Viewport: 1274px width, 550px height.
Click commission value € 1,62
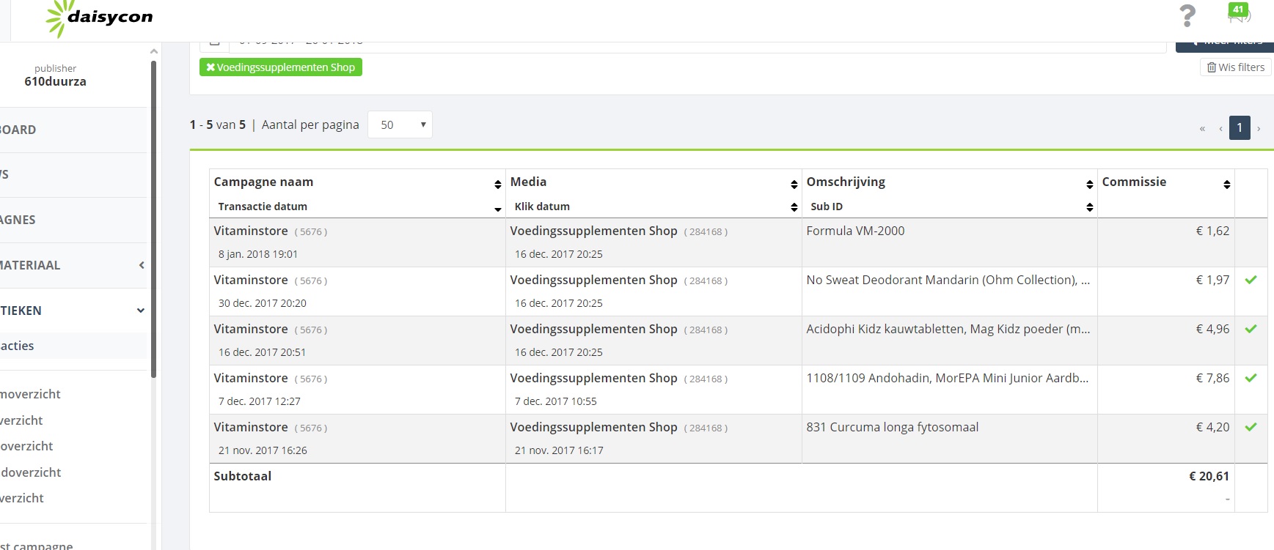[1212, 231]
